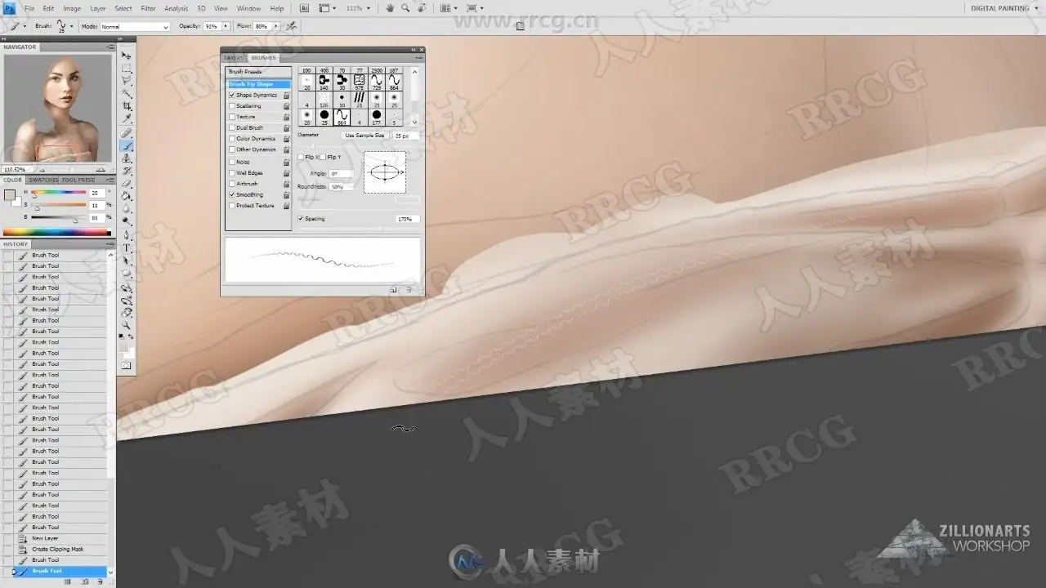This screenshot has width=1046, height=588.
Task: Check the Flip X box
Action: (301, 157)
